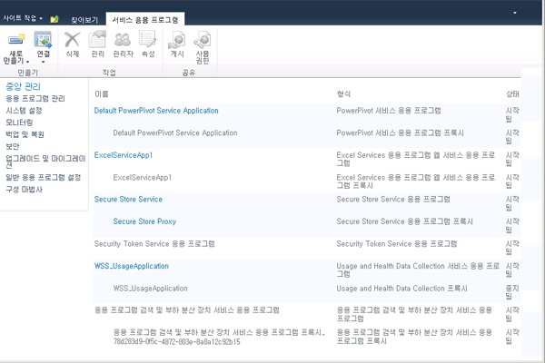The height and width of the screenshot is (363, 545).
Task: Click Secure Store Service 응용 프로그램 프록시 type cell
Action: 404,221
